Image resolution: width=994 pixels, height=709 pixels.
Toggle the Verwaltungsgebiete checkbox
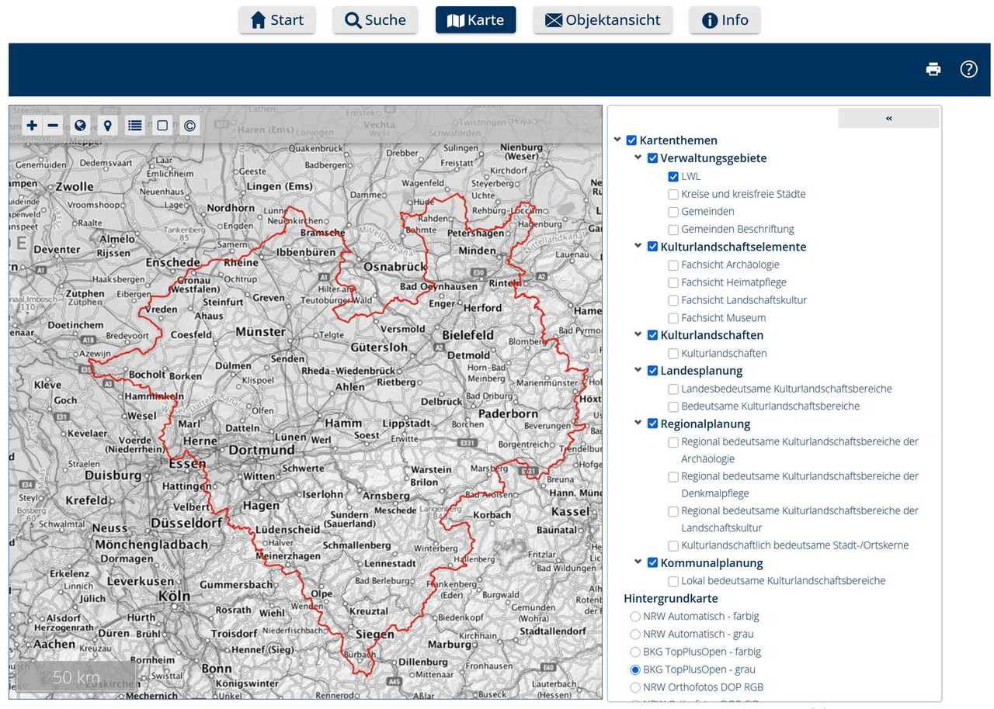652,158
